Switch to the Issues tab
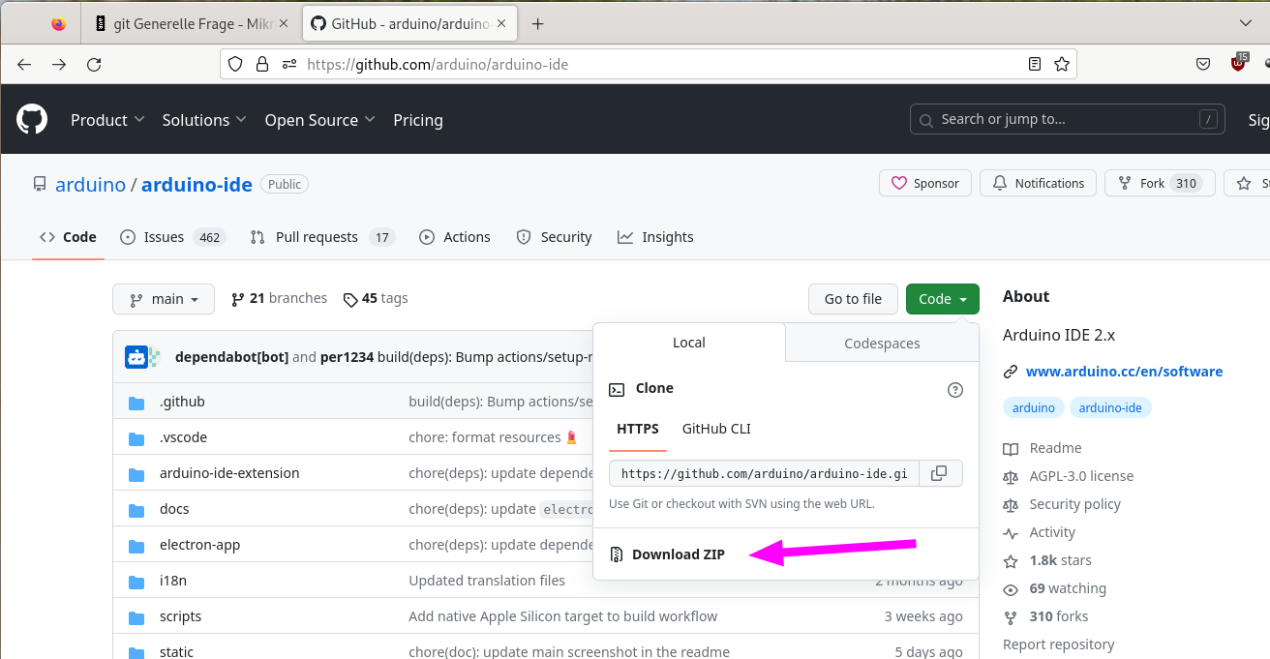 click(172, 237)
